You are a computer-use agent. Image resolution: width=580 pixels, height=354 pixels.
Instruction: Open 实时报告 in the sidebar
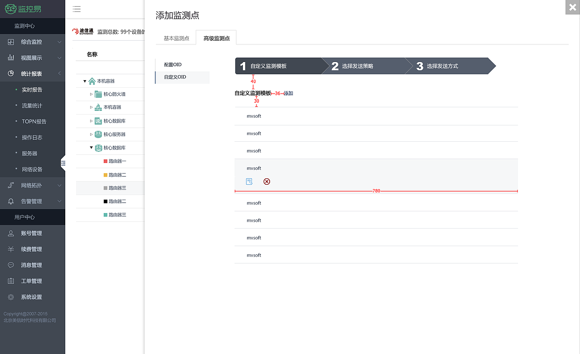pyautogui.click(x=33, y=90)
